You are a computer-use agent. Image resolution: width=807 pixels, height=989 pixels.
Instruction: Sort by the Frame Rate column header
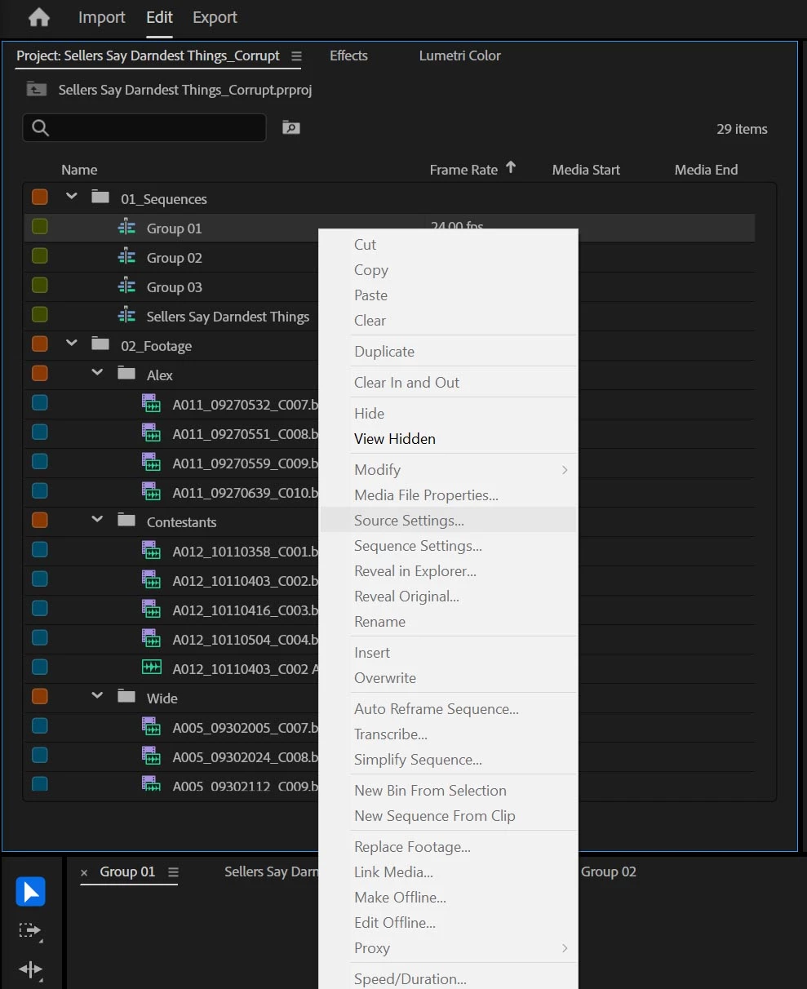click(463, 170)
